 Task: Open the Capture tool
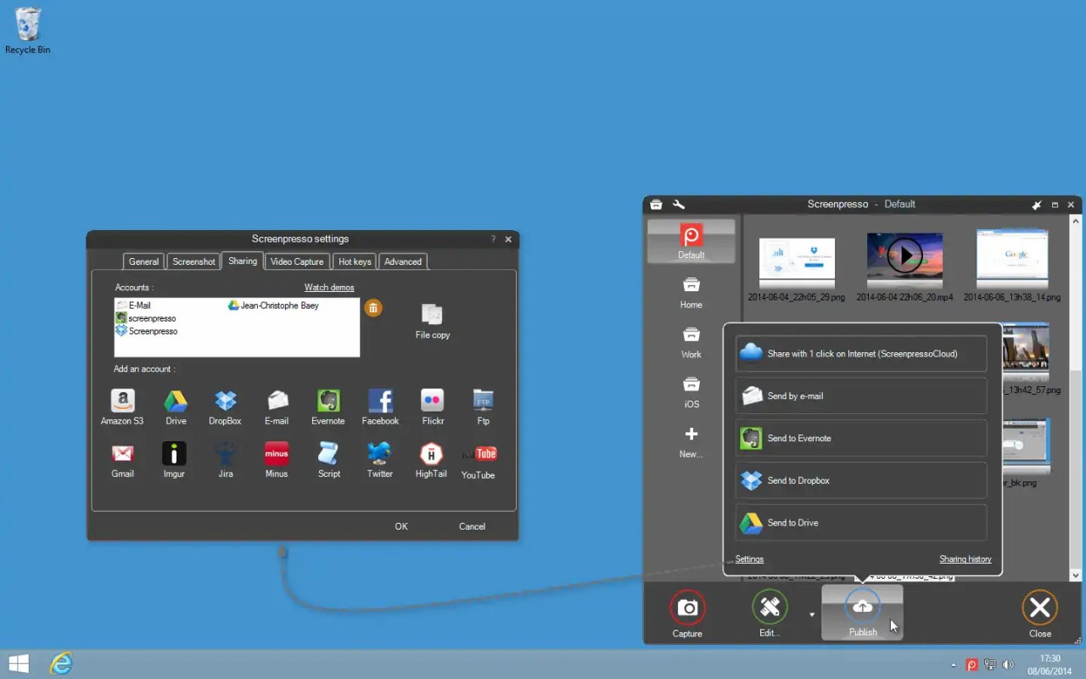[687, 613]
